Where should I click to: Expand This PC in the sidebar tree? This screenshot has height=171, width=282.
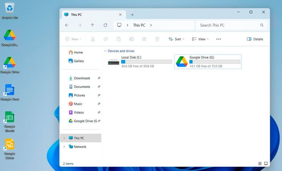(64, 138)
